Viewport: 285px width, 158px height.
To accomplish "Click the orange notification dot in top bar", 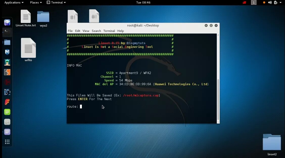I will click(264, 3).
